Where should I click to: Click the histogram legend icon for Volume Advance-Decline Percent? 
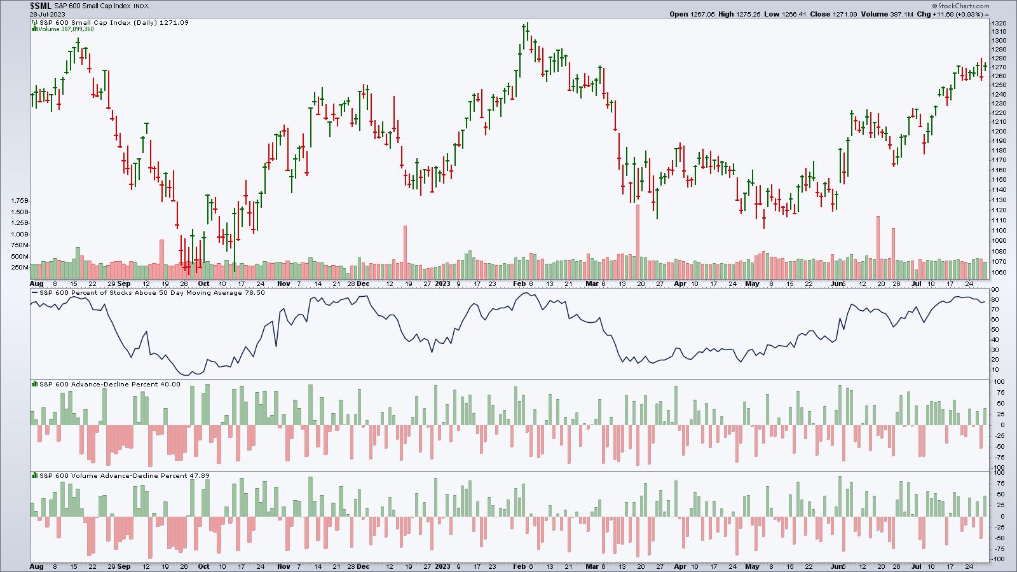point(35,475)
